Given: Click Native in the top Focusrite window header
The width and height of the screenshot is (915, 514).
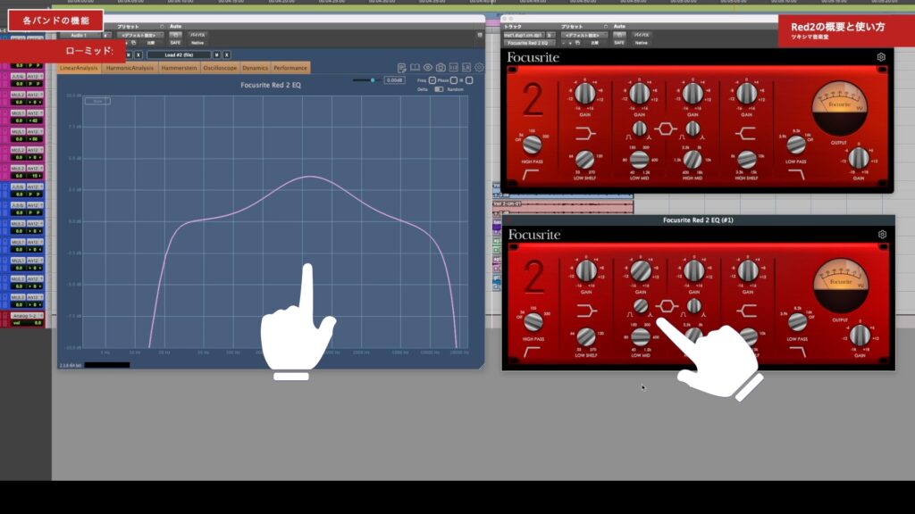Looking at the screenshot, I should [642, 43].
